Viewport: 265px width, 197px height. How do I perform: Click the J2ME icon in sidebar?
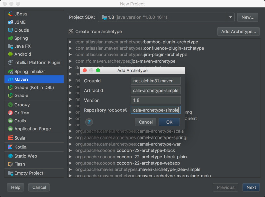pyautogui.click(x=10, y=22)
